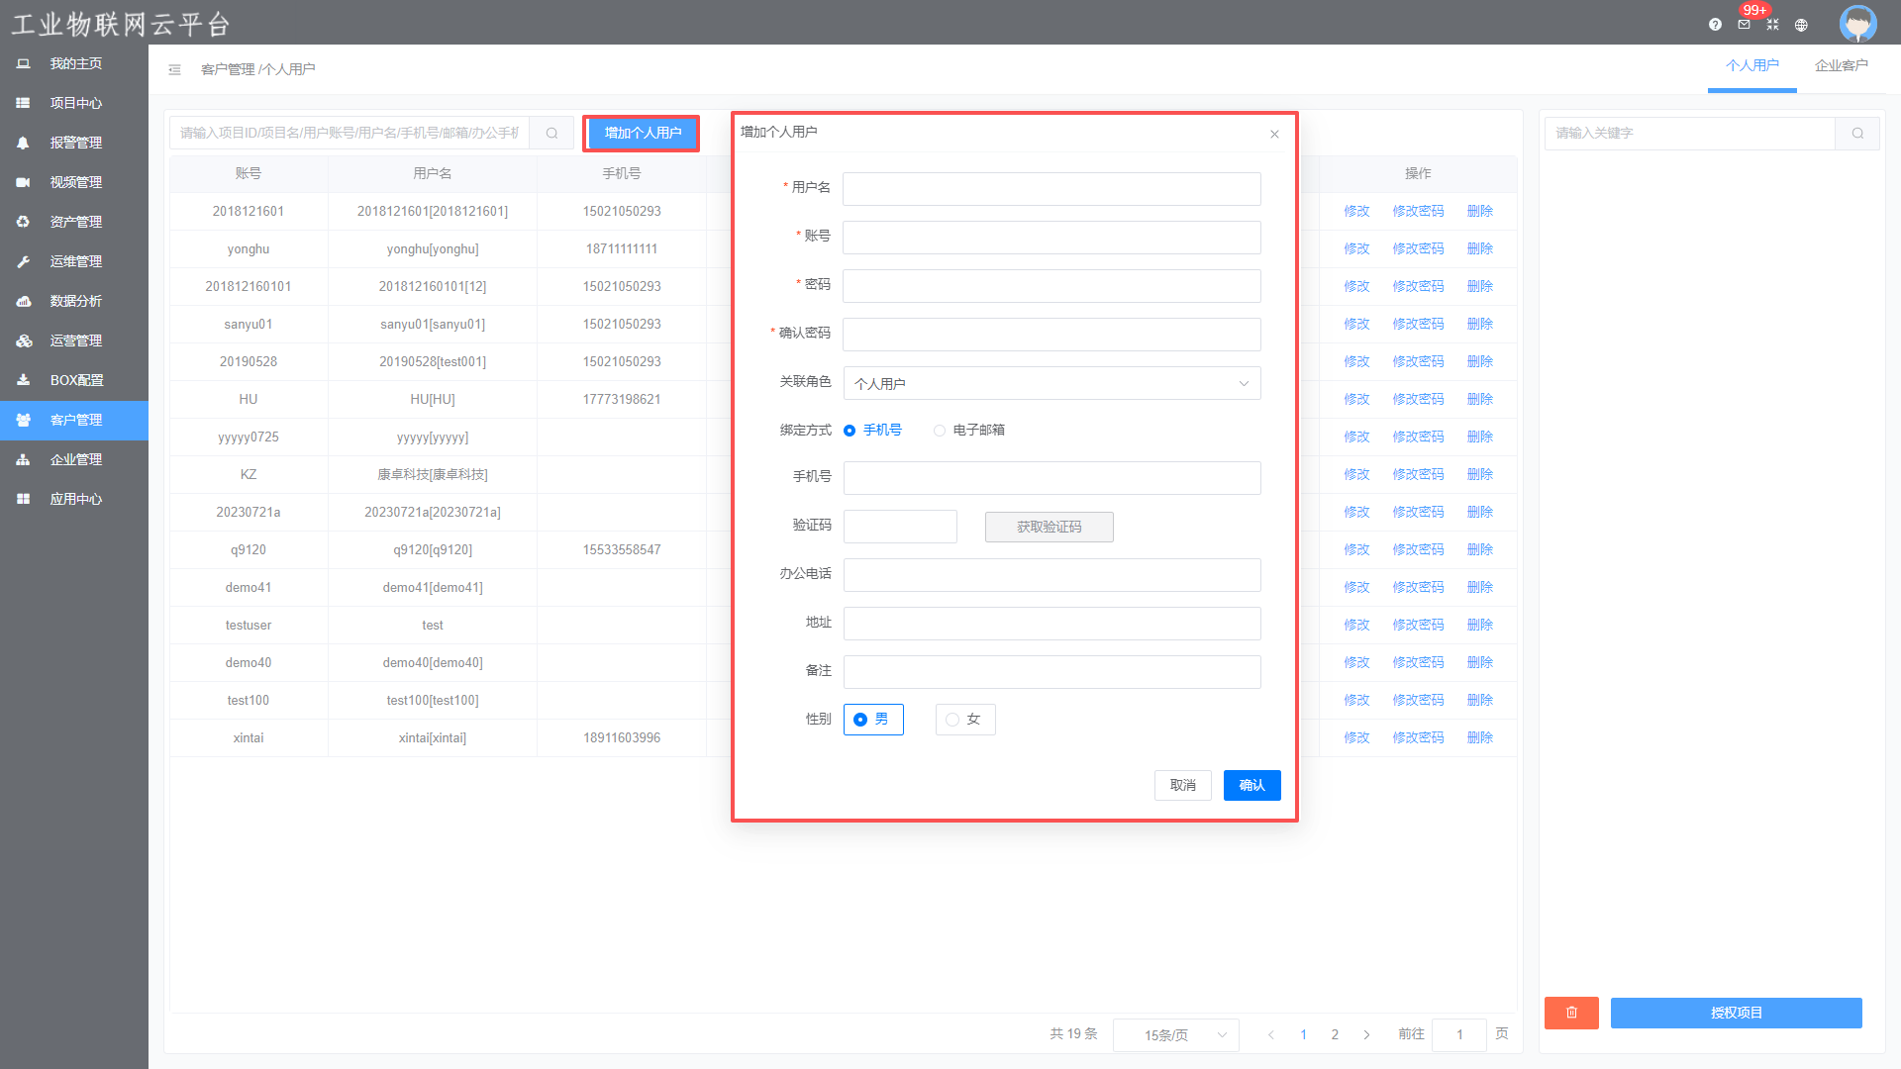The height and width of the screenshot is (1069, 1901).
Task: Click 确认 to submit the form
Action: pos(1251,785)
